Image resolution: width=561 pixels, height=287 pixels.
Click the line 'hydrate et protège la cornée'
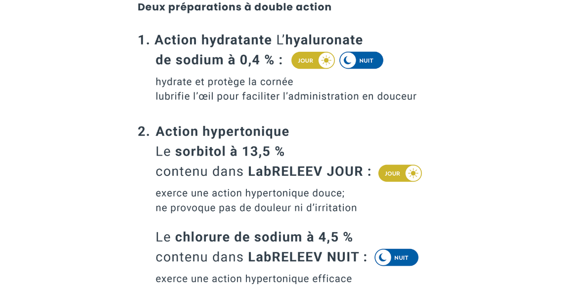click(x=224, y=82)
